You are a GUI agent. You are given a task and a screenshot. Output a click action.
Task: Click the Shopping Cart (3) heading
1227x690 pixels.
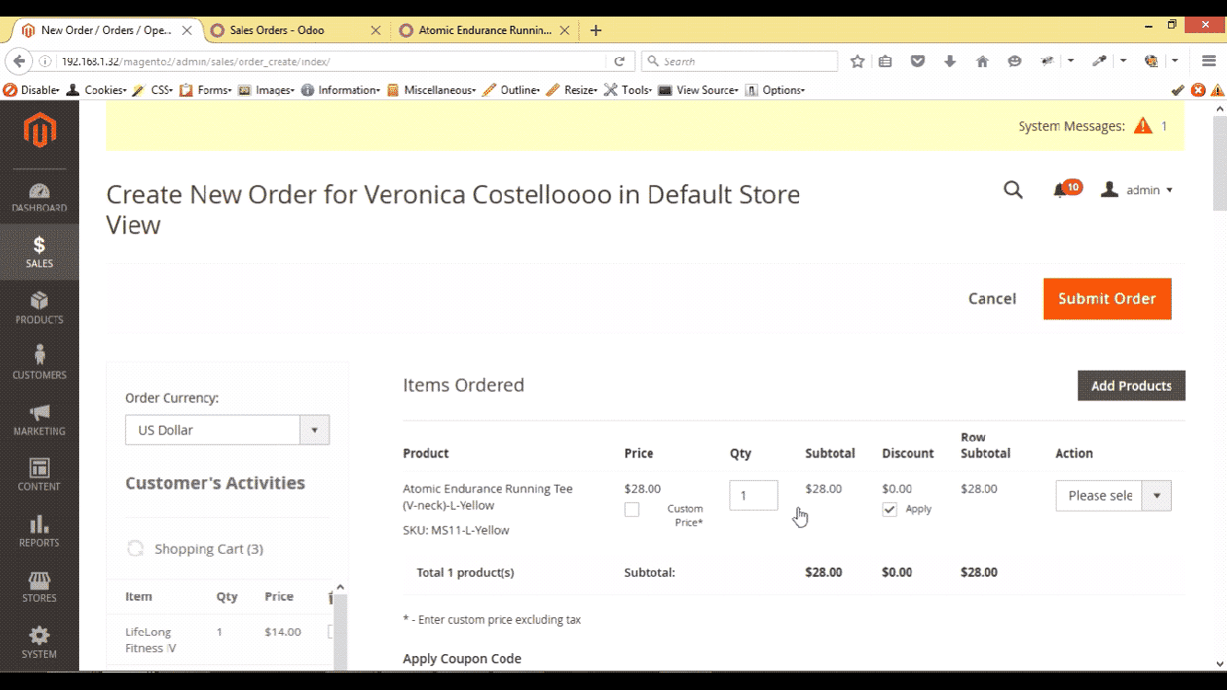209,548
